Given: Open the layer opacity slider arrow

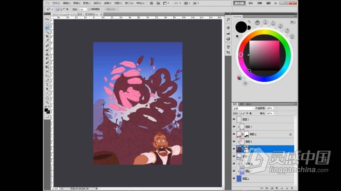Looking at the screenshot, I should [275, 108].
